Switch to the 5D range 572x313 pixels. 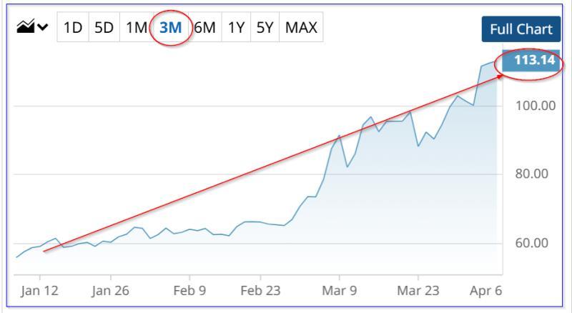click(104, 28)
